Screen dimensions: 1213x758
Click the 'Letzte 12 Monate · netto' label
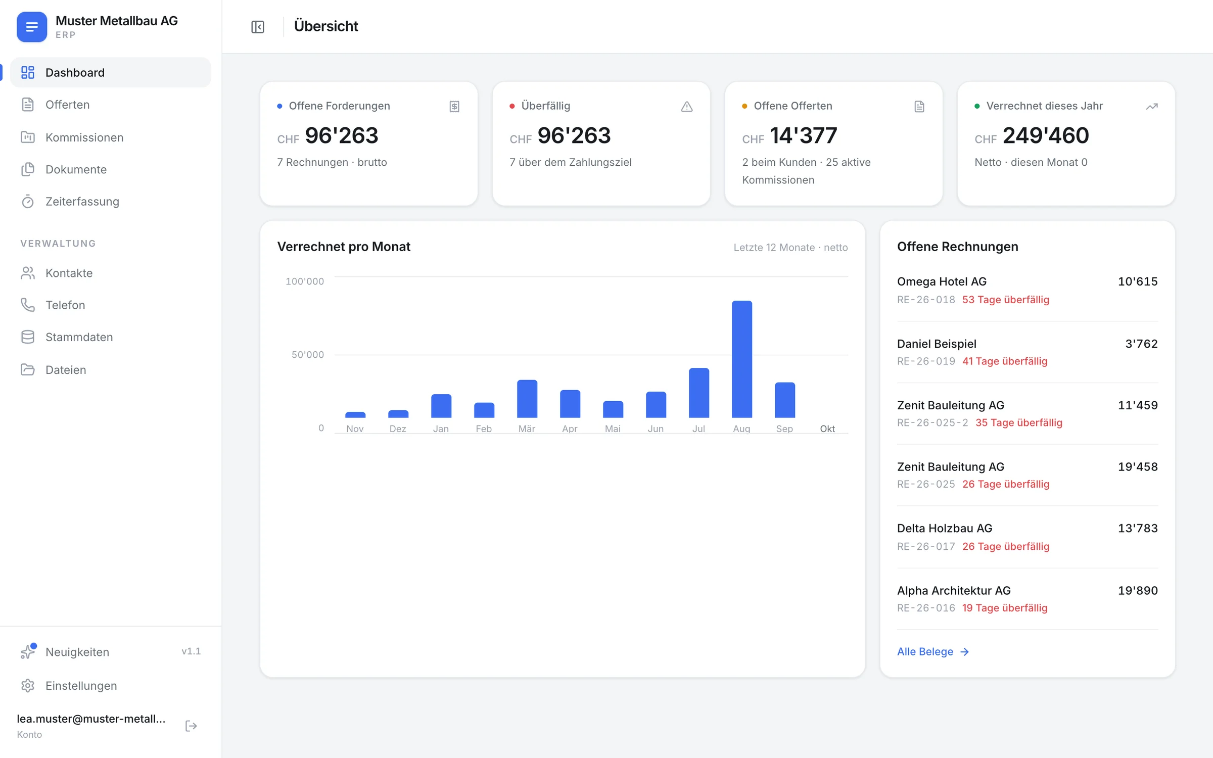point(790,248)
